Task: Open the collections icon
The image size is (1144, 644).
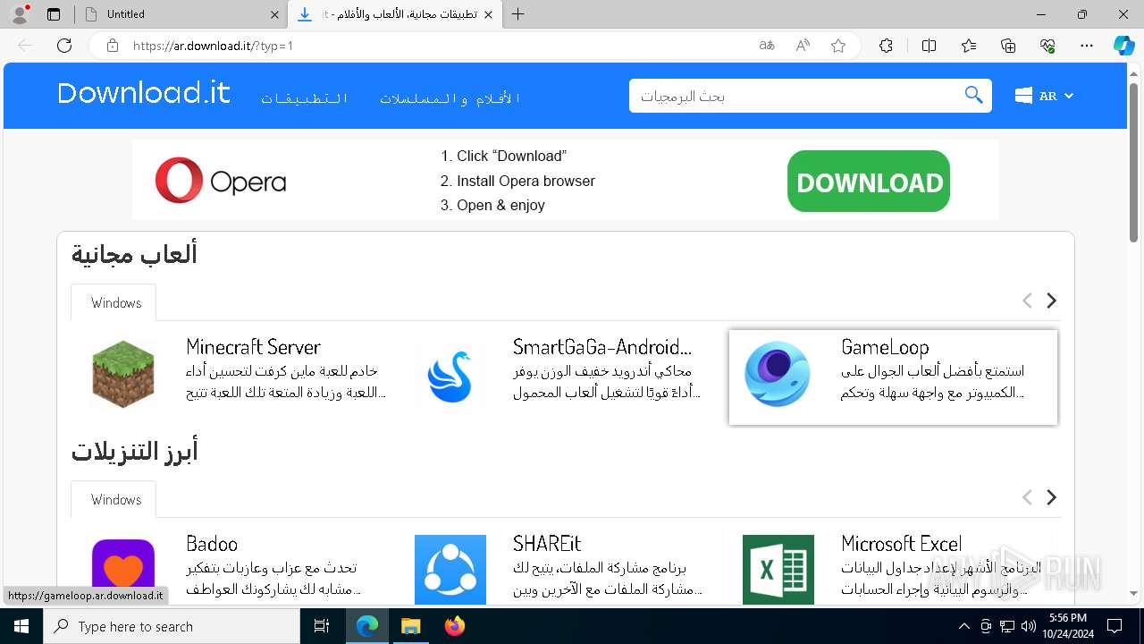Action: point(1008,46)
